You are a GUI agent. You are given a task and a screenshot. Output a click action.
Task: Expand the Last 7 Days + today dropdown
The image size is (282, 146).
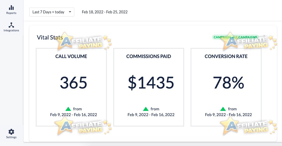pyautogui.click(x=52, y=12)
